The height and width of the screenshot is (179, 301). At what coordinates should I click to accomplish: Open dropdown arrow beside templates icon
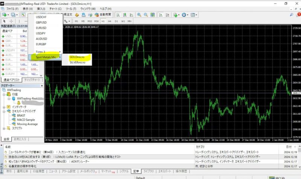[x=196, y=15]
